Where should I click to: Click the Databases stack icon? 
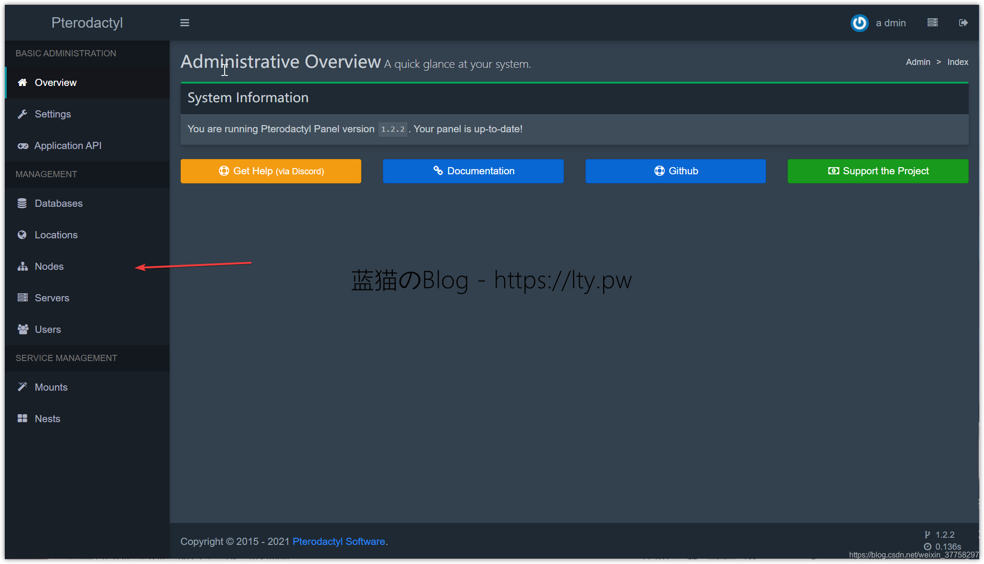(x=22, y=203)
